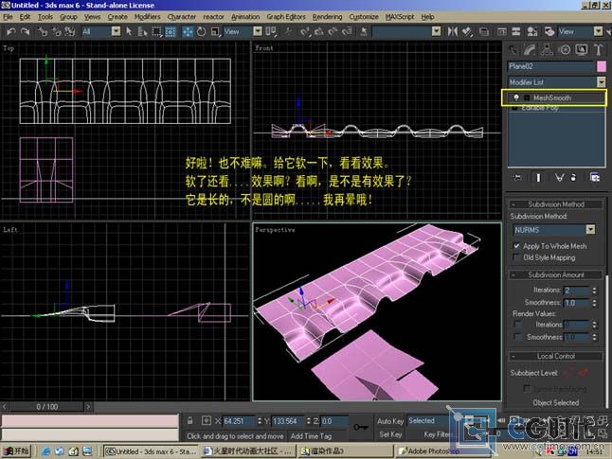The image size is (612, 459).
Task: Switch to the Modify command panel
Action: click(530, 50)
